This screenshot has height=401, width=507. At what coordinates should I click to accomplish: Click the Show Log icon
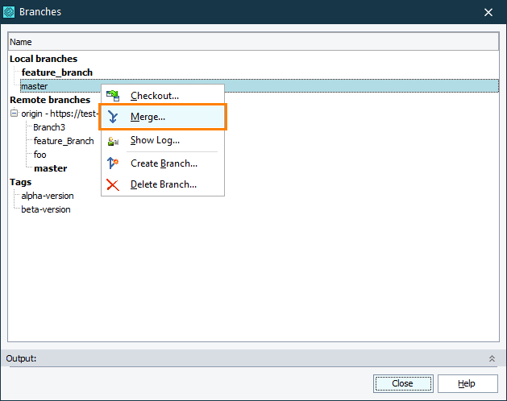click(x=113, y=141)
